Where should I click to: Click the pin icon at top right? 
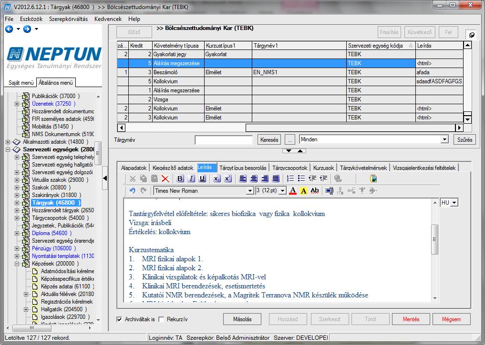pyautogui.click(x=471, y=35)
